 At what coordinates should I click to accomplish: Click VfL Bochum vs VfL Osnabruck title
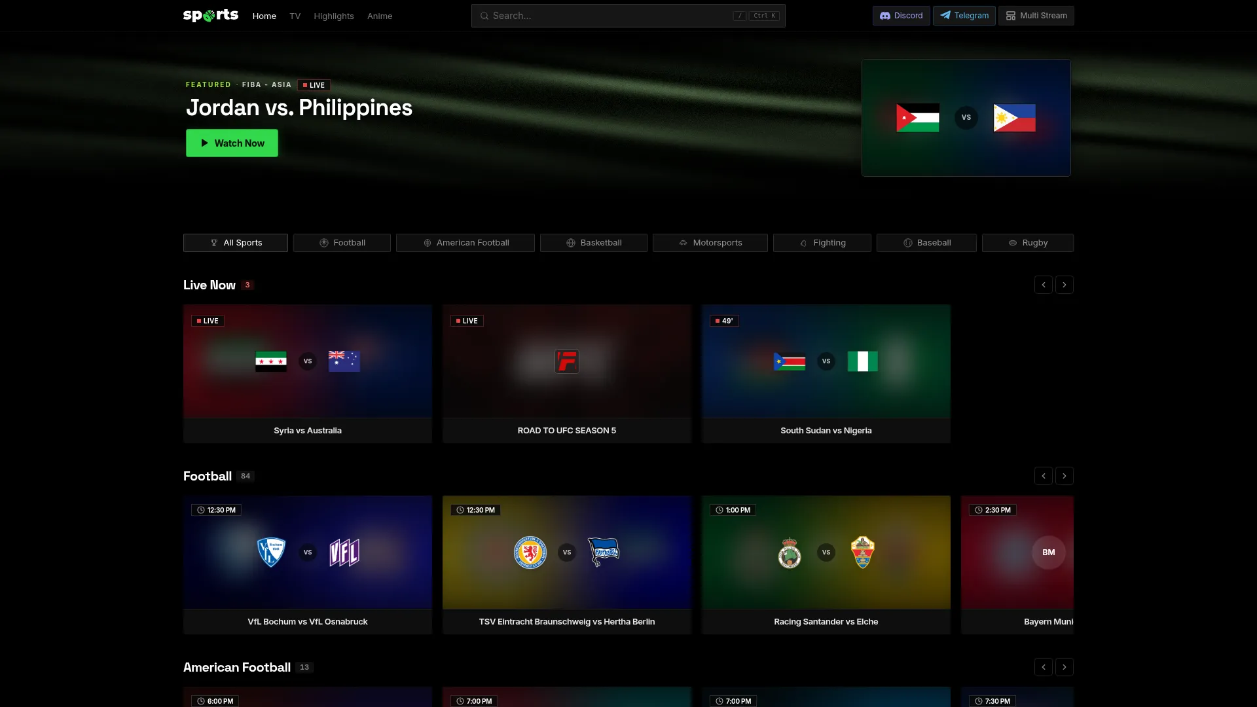click(x=308, y=622)
